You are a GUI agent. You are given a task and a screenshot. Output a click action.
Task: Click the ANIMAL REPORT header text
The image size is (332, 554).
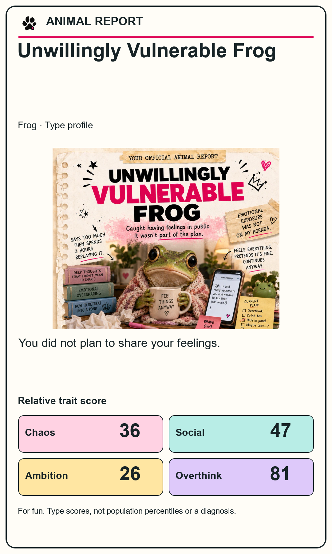point(94,22)
